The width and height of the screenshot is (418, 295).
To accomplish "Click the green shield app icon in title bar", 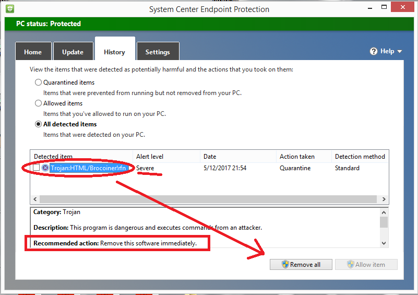I will pos(10,8).
